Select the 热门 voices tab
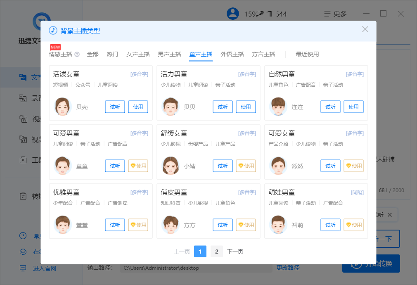Screen dimensions: 417x285 [112, 54]
